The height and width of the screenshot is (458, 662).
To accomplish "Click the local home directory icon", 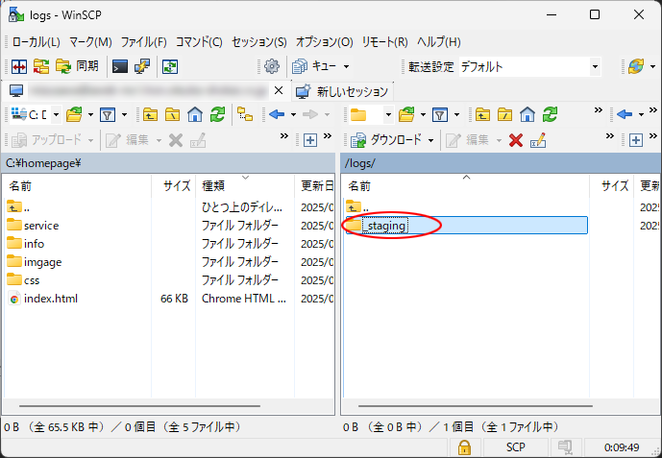I will (x=195, y=114).
